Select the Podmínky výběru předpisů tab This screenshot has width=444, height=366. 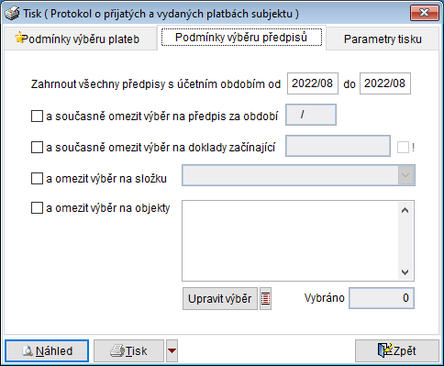(241, 38)
